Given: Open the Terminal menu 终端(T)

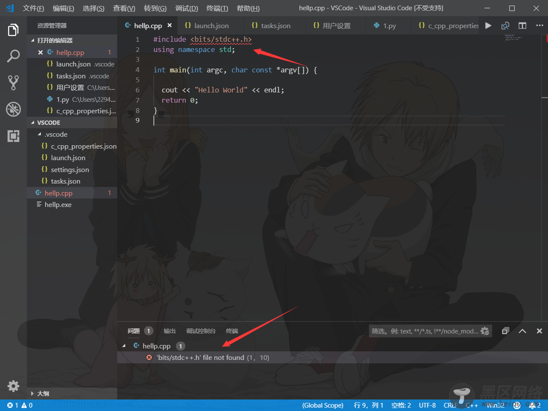Looking at the screenshot, I should click(217, 9).
